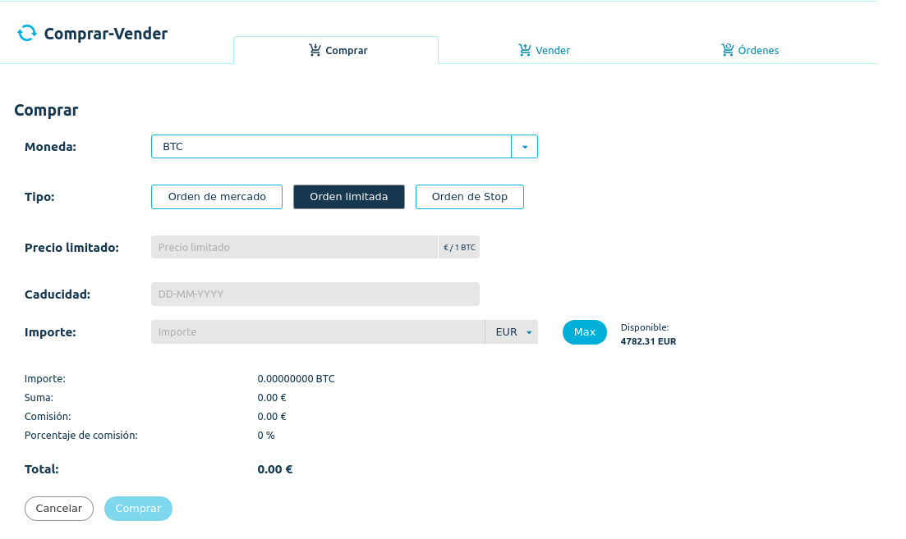Focus the Precio limitado input field
This screenshot has width=906, height=539.
click(x=295, y=247)
